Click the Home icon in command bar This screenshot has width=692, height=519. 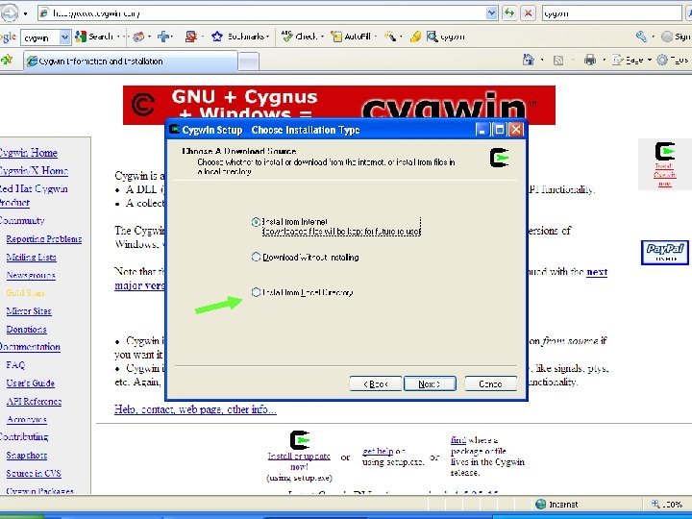coord(528,60)
